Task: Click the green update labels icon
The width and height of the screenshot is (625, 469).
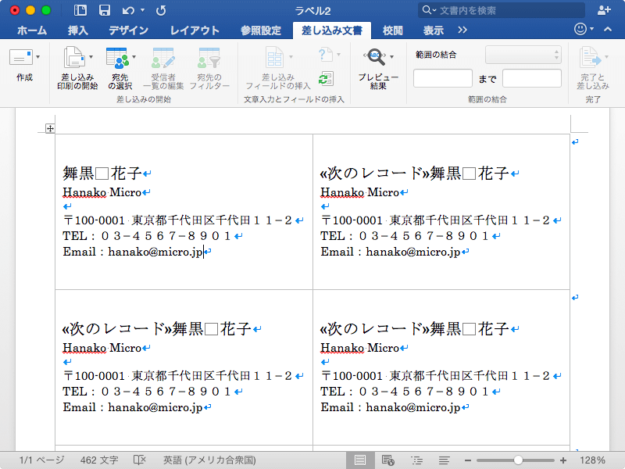Action: coord(326,79)
